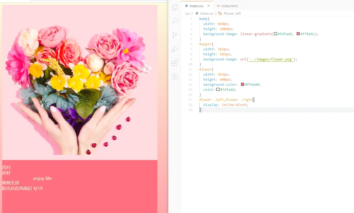Open the Search view in the activity bar

[175, 21]
